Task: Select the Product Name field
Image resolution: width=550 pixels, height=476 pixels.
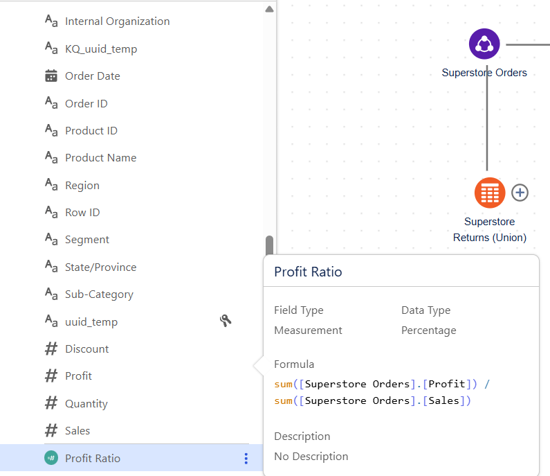Action: (x=101, y=158)
